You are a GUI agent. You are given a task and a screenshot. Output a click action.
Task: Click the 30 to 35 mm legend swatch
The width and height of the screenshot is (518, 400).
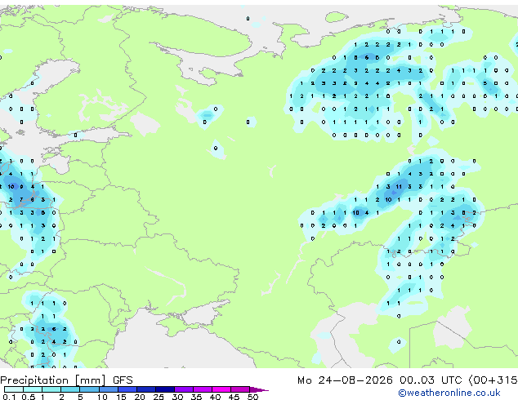point(184,389)
